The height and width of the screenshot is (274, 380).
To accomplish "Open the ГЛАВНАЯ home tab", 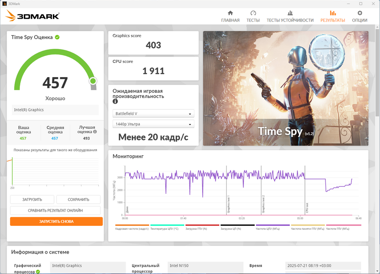I will click(230, 16).
